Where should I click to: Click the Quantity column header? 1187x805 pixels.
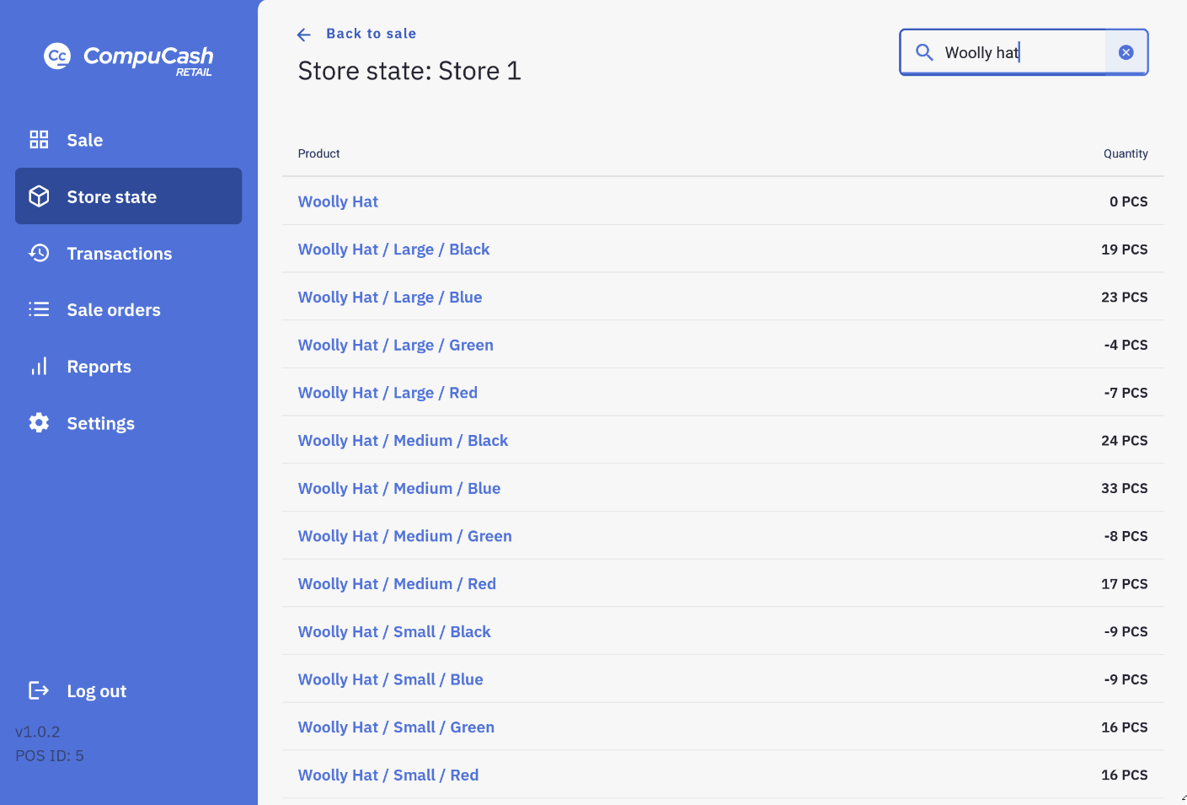pos(1125,153)
